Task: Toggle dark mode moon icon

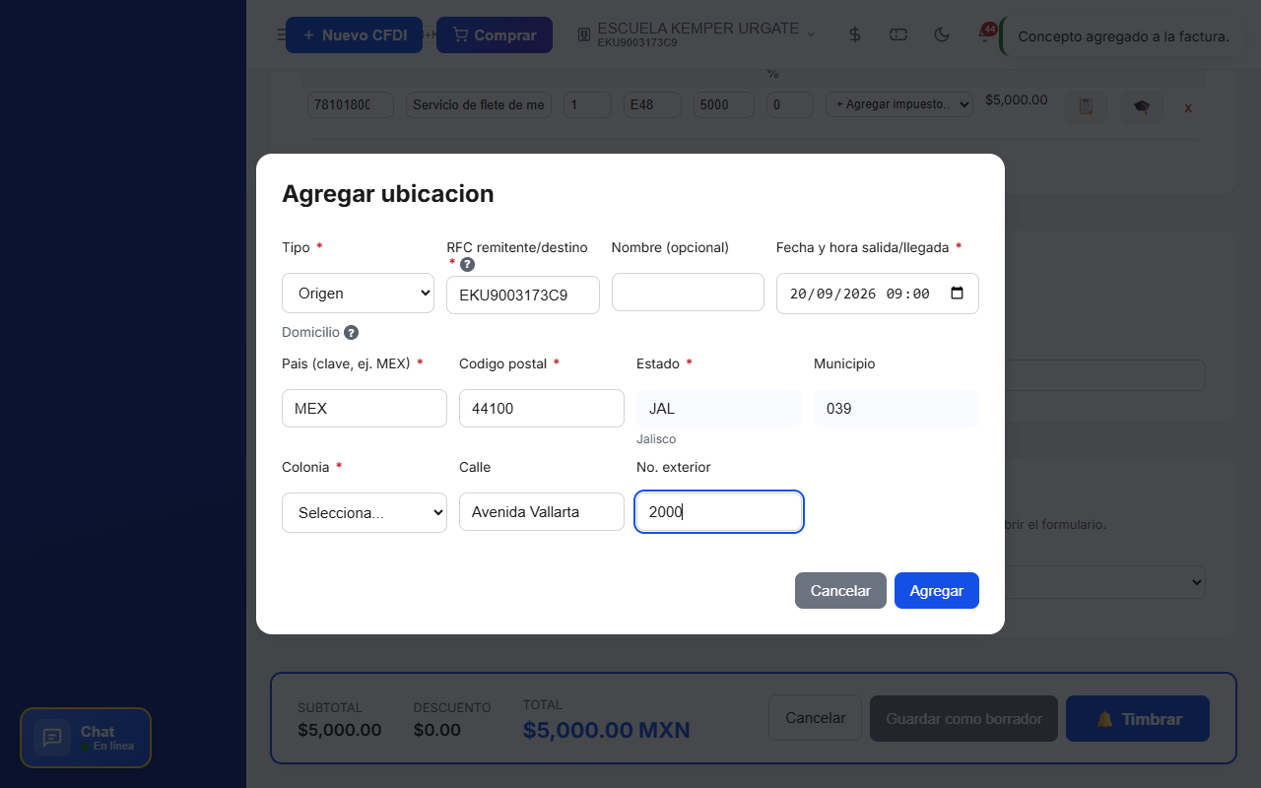Action: pyautogui.click(x=942, y=34)
